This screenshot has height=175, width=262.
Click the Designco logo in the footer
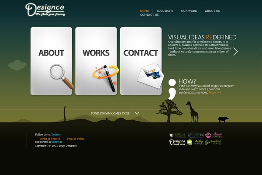pyautogui.click(x=177, y=142)
